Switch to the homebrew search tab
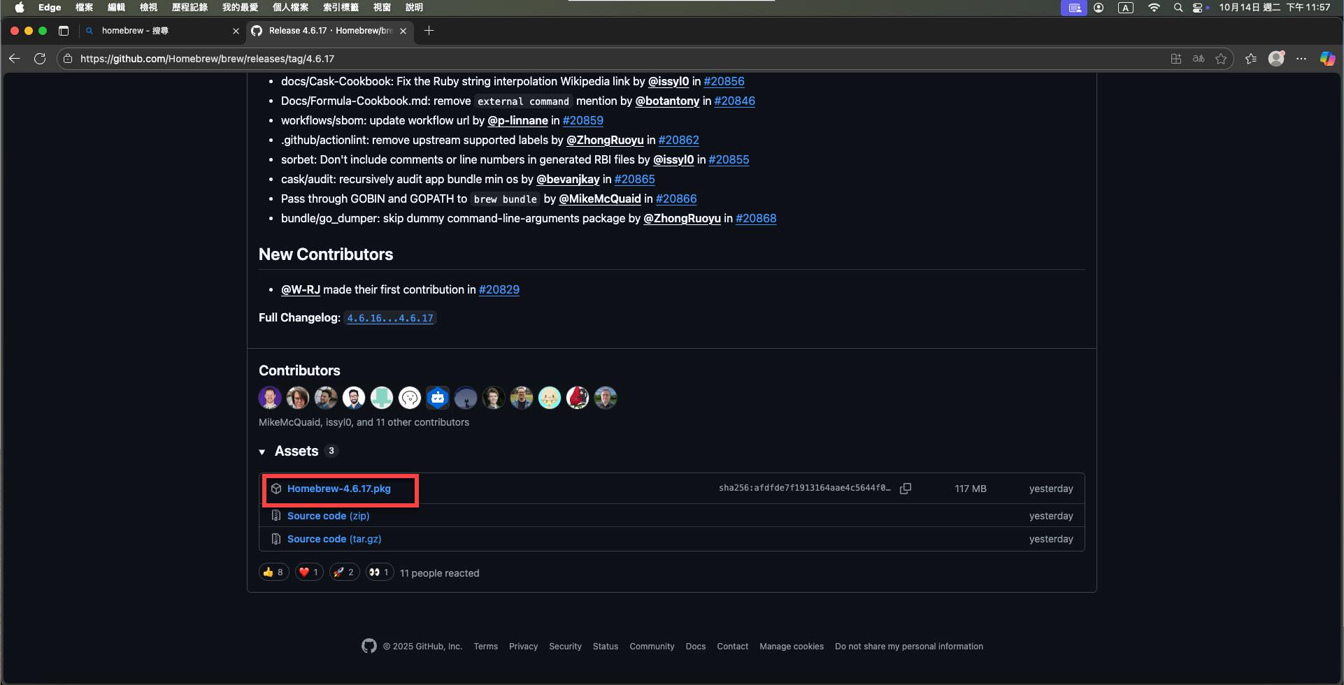The image size is (1344, 685). [161, 31]
